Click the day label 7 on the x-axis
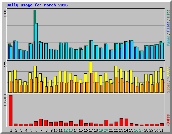172x134 pixels. point(41,130)
